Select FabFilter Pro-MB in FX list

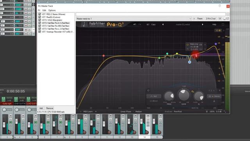[x=55, y=26]
